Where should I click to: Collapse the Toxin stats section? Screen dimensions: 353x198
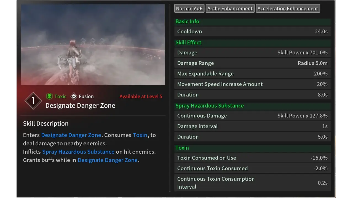point(182,148)
